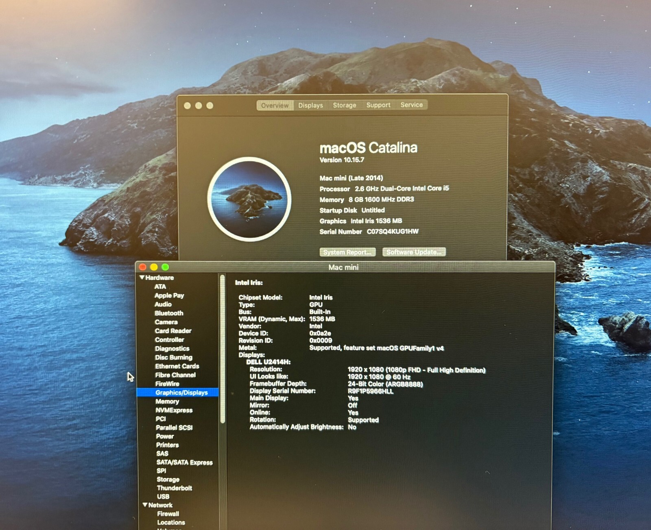Image resolution: width=651 pixels, height=530 pixels.
Task: Select Thunderbolt in the sidebar
Action: [175, 488]
